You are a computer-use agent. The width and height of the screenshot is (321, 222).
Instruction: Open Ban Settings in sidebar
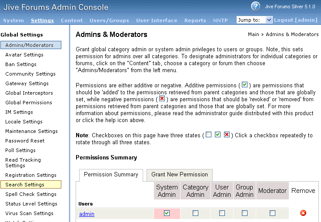(21, 64)
